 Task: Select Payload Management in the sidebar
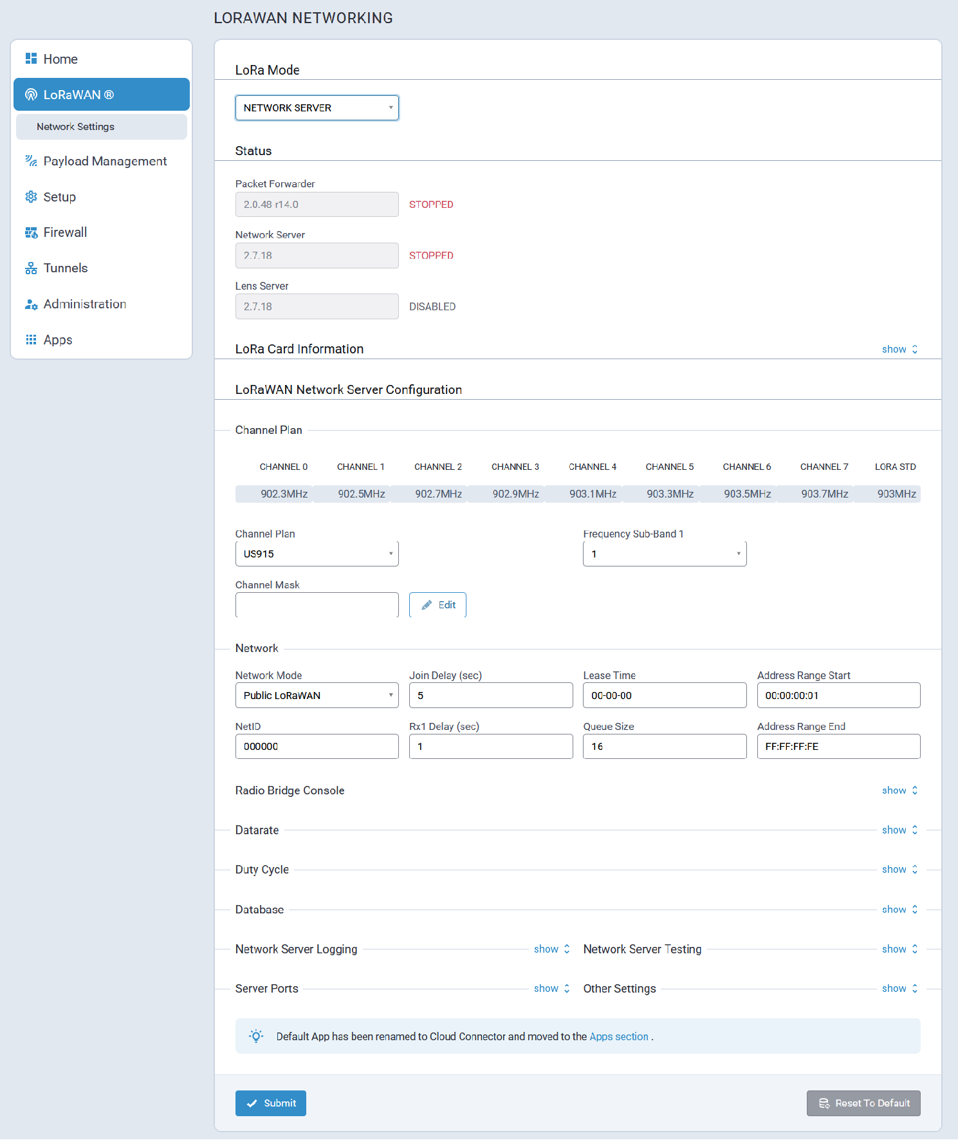(105, 161)
